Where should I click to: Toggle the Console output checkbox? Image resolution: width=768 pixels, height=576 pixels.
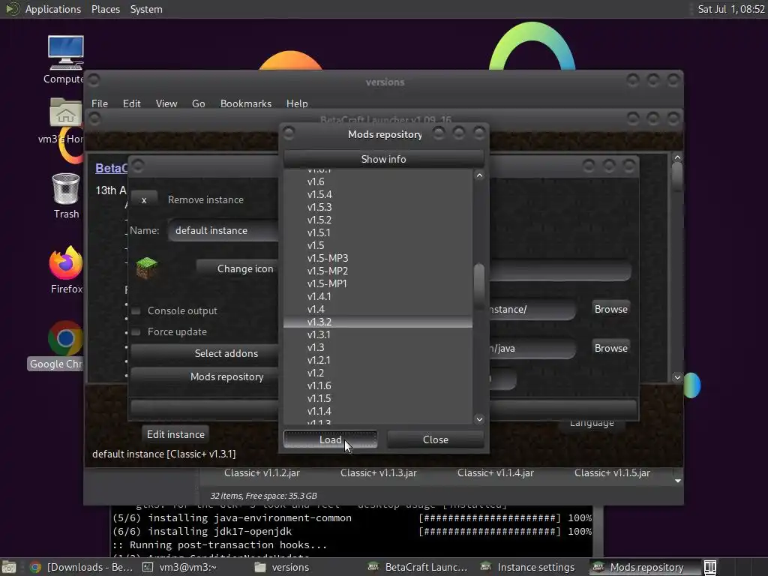(136, 311)
